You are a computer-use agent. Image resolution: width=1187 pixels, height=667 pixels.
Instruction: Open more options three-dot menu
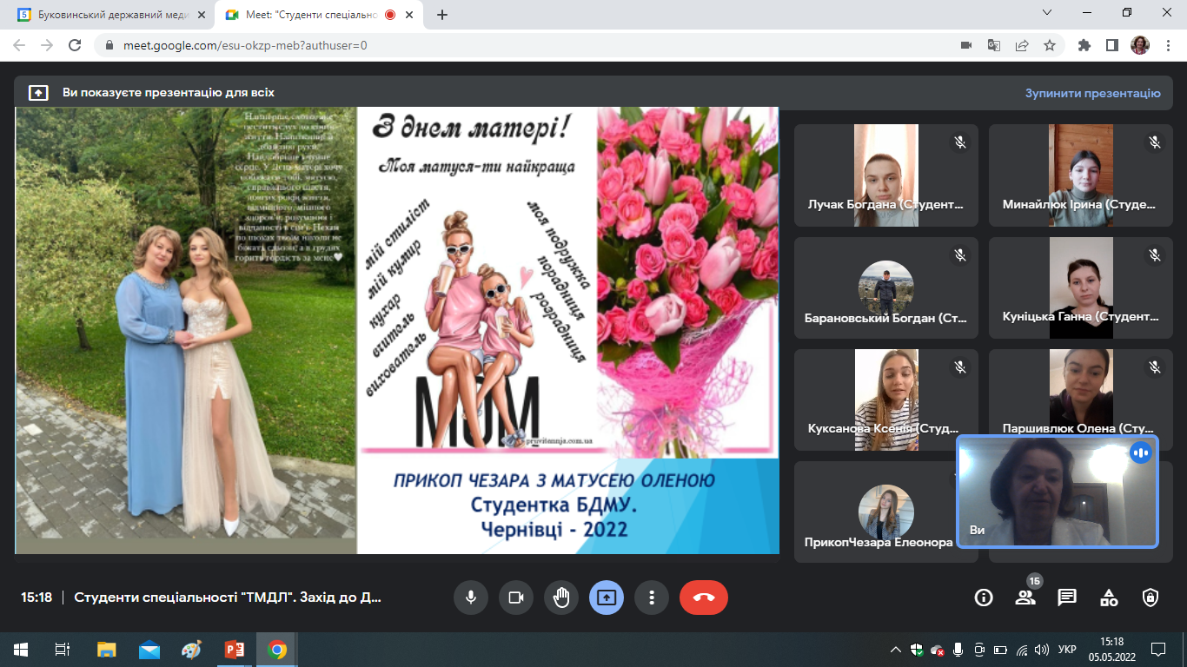click(652, 598)
